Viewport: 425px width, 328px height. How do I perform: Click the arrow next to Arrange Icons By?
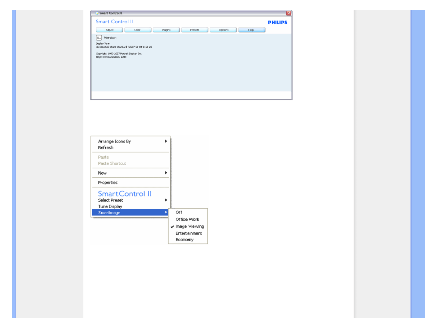(166, 141)
